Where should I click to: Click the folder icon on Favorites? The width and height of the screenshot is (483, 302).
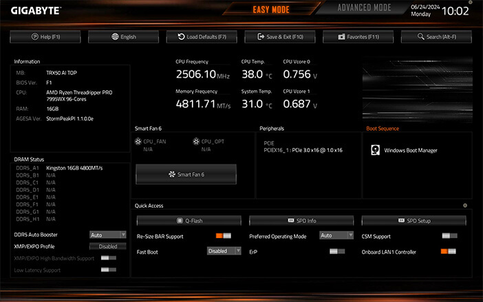coord(341,36)
